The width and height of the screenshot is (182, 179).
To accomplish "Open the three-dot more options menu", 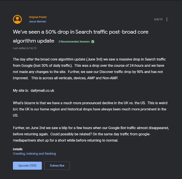I will coord(167,19).
